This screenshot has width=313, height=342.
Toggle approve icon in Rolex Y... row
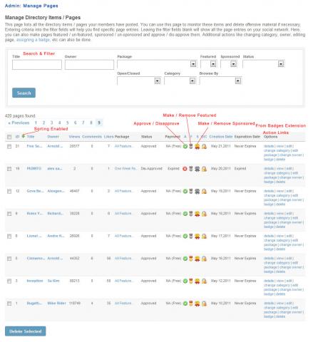(x=185, y=214)
